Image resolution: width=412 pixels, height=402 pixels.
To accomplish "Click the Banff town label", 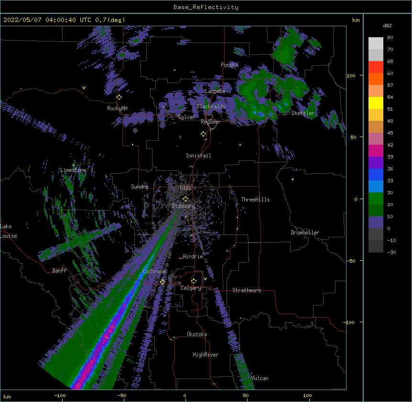I will pyautogui.click(x=59, y=271).
